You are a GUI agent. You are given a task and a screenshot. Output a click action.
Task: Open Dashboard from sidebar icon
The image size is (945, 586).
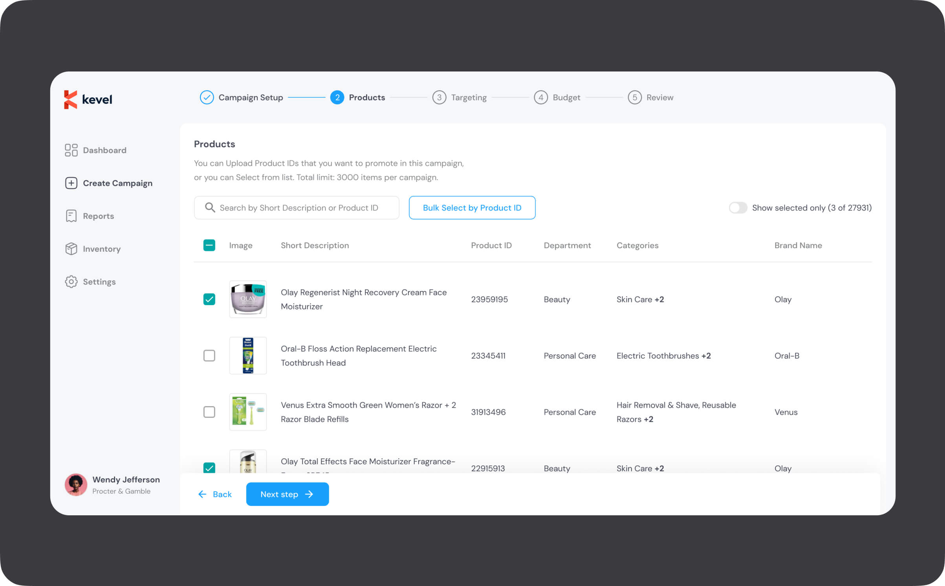(71, 150)
